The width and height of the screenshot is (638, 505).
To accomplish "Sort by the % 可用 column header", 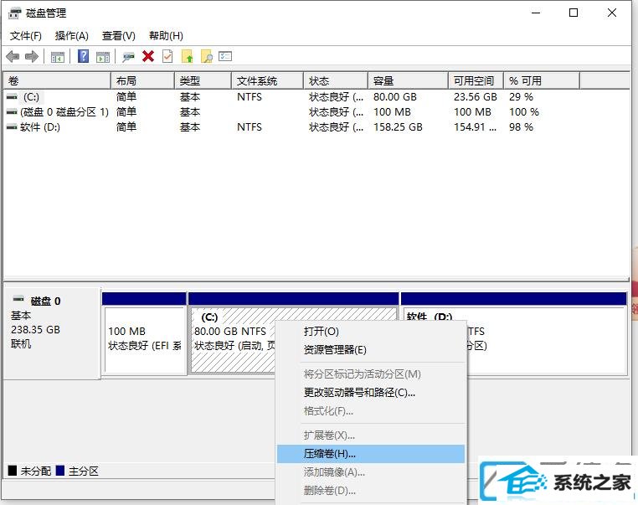I will tap(542, 80).
